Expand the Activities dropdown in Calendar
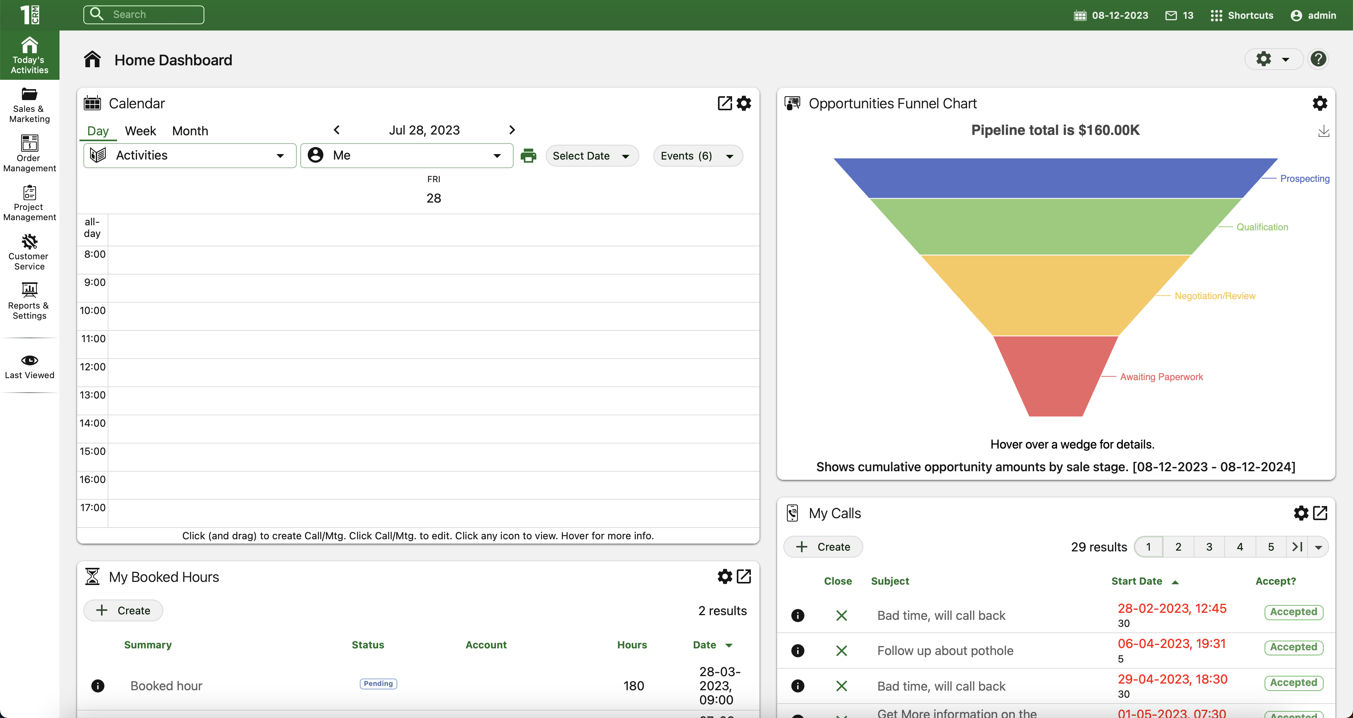This screenshot has height=718, width=1353. [x=189, y=156]
